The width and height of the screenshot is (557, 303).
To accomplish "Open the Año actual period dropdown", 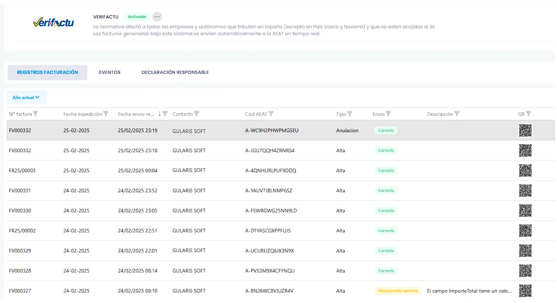I will pos(27,97).
